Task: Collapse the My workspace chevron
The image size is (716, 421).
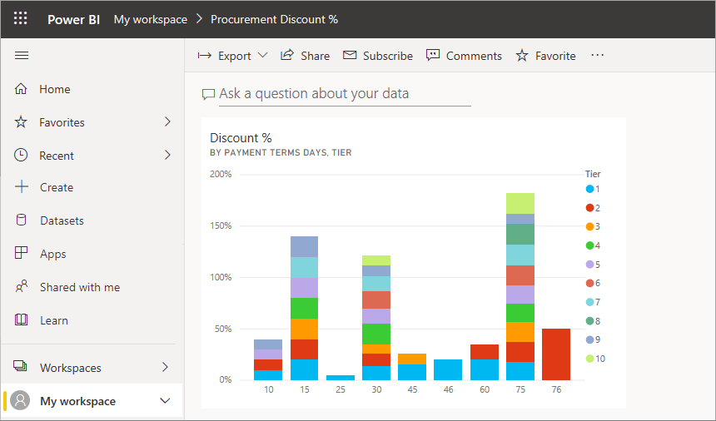Action: coord(165,401)
